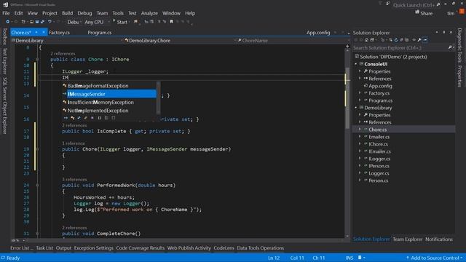Viewport: 466px width, 262px height.
Task: Click the Undo toolbar icon
Action: 50,22
